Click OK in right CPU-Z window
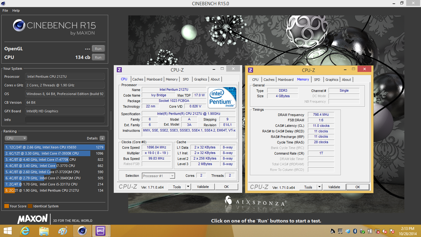Screen dimensions: 421x237 [x=358, y=187]
